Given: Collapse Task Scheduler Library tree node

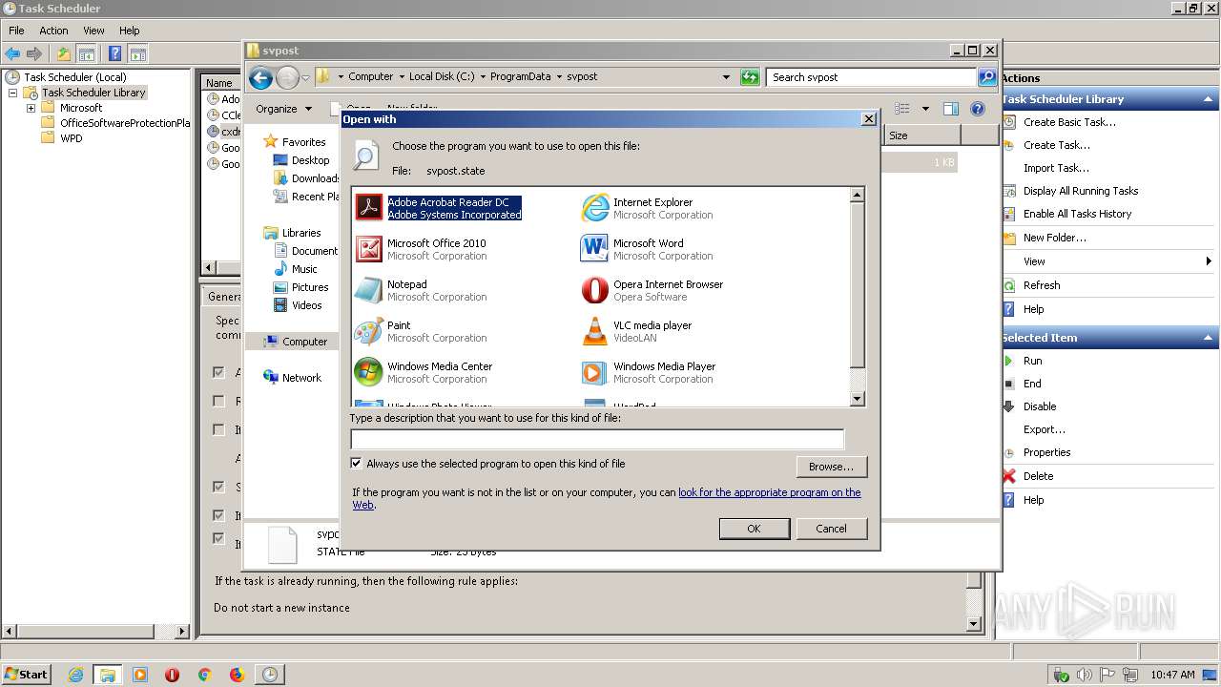Looking at the screenshot, I should tap(12, 93).
